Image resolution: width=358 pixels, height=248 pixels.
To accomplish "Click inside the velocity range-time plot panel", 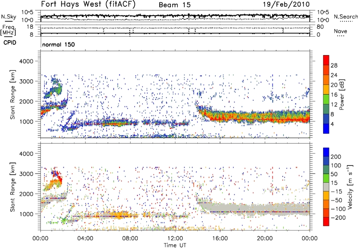I will point(175,187).
